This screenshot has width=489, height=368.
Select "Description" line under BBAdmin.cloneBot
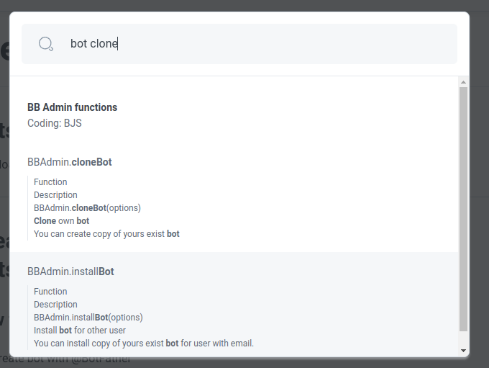click(x=55, y=195)
